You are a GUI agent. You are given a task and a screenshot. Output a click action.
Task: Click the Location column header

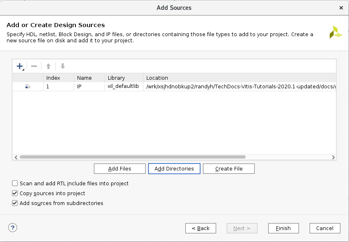[x=240, y=78]
